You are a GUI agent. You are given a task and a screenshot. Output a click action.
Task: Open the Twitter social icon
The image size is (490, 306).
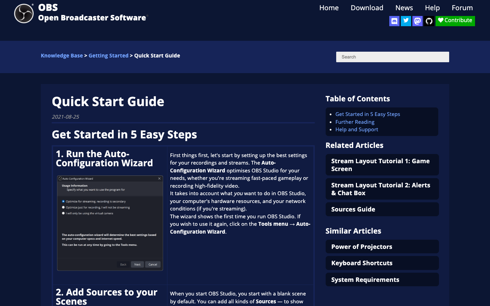tap(406, 21)
